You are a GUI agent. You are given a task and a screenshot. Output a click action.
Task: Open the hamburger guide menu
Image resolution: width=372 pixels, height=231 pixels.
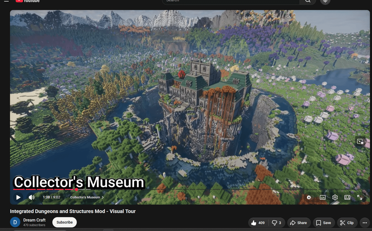point(6,1)
